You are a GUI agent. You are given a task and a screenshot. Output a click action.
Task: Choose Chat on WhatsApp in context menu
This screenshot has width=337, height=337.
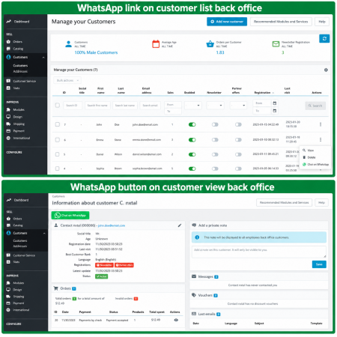pyautogui.click(x=315, y=165)
